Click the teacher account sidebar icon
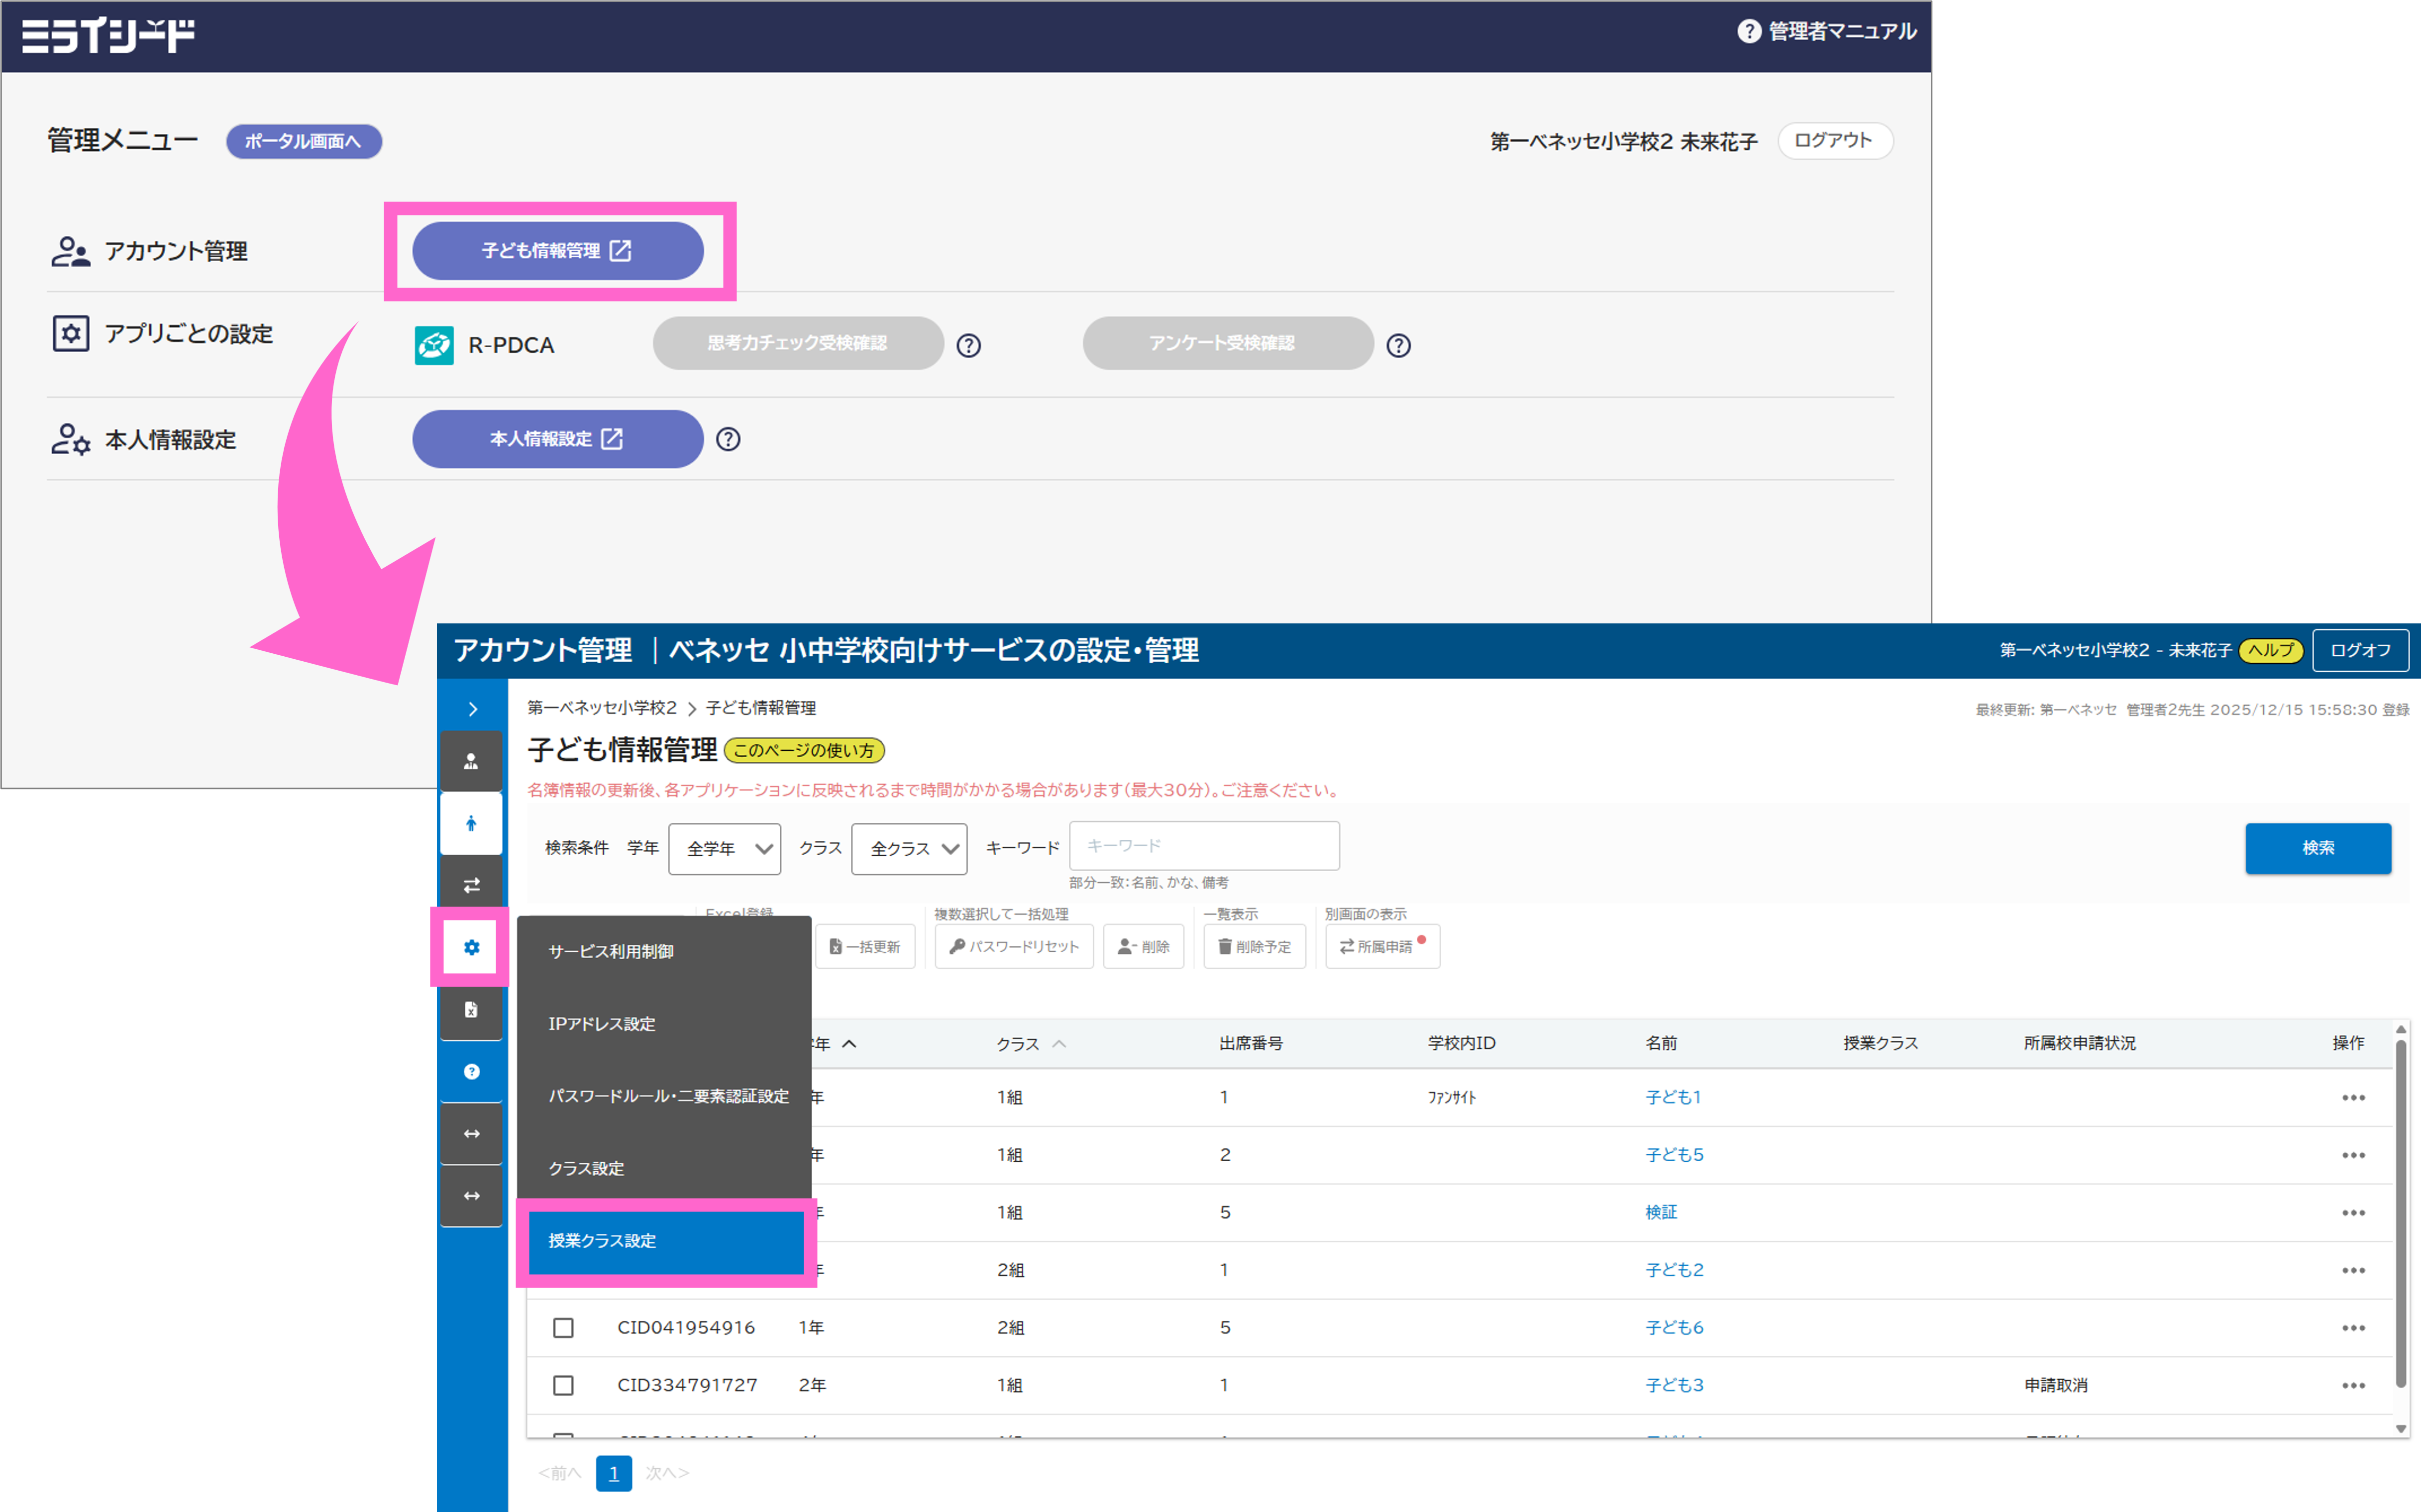 (471, 762)
